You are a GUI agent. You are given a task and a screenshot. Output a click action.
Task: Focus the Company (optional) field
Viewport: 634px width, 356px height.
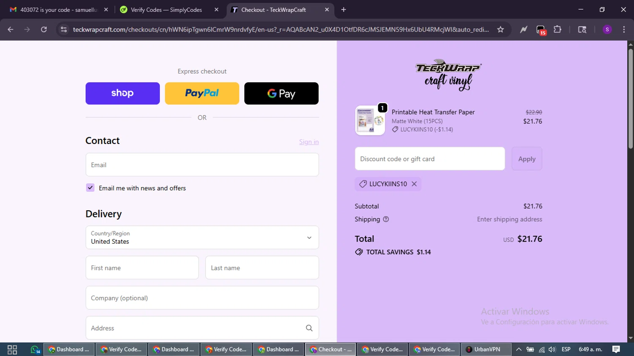pyautogui.click(x=202, y=298)
